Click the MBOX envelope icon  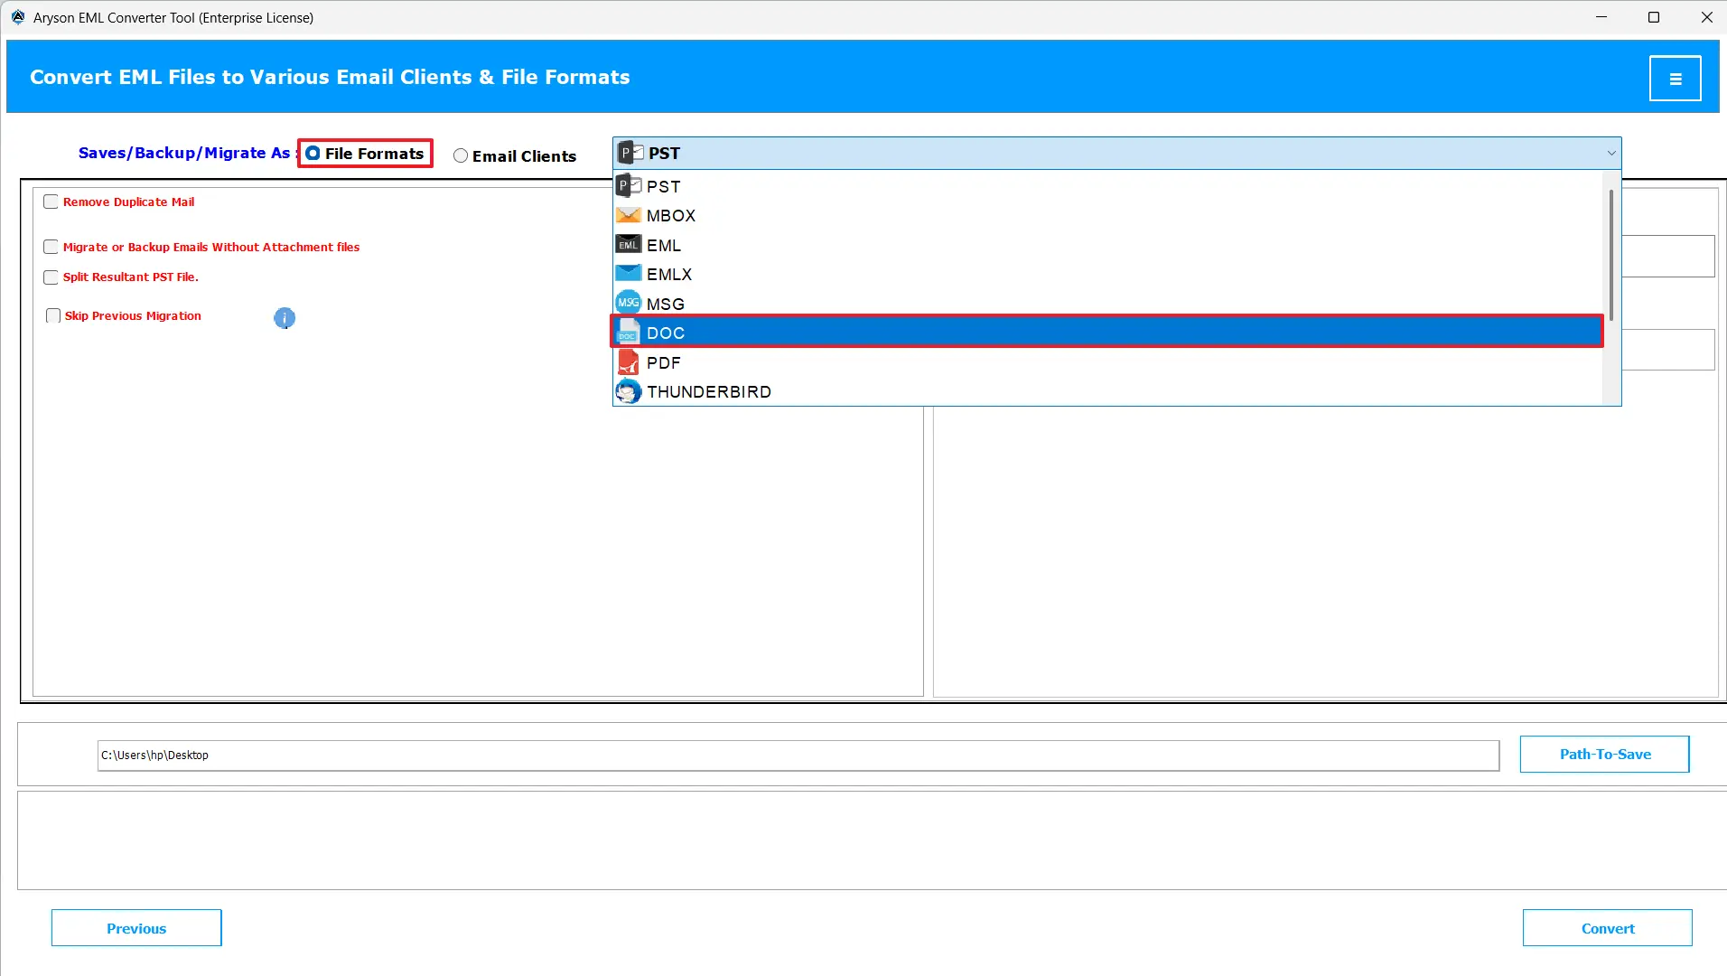[x=629, y=215]
